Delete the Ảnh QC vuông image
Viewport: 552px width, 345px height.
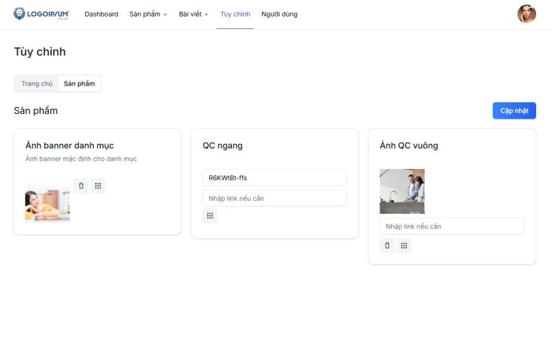coord(387,246)
